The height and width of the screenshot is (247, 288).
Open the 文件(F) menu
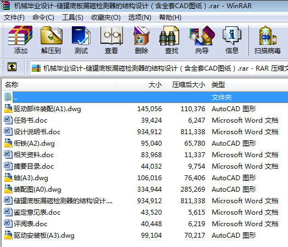14,18
